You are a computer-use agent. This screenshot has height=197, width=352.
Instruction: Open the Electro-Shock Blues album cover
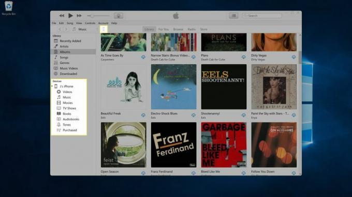coord(174,87)
